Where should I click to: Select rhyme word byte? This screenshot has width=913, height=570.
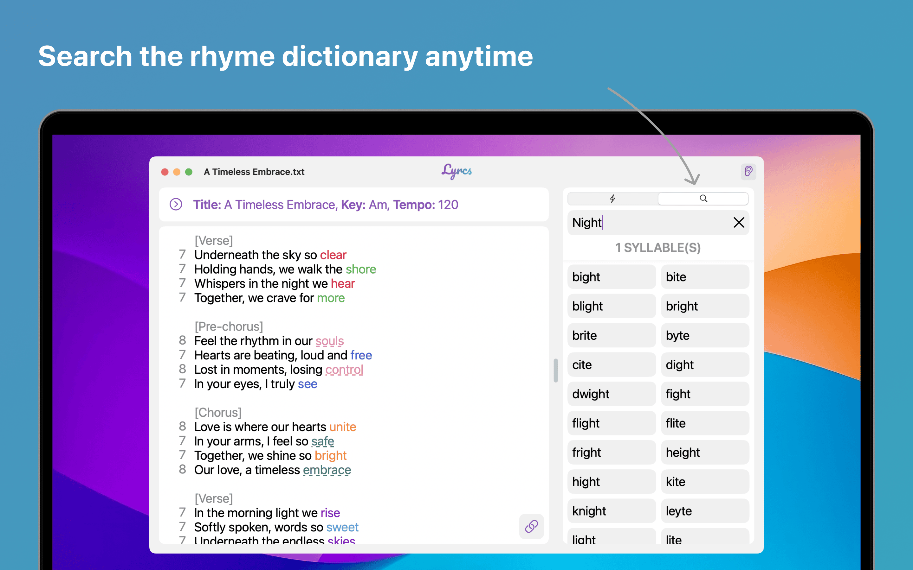pyautogui.click(x=705, y=335)
